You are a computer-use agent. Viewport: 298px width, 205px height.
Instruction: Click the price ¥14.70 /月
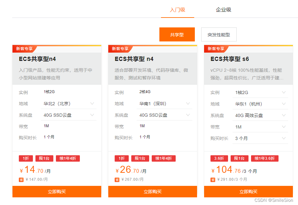click(x=35, y=170)
